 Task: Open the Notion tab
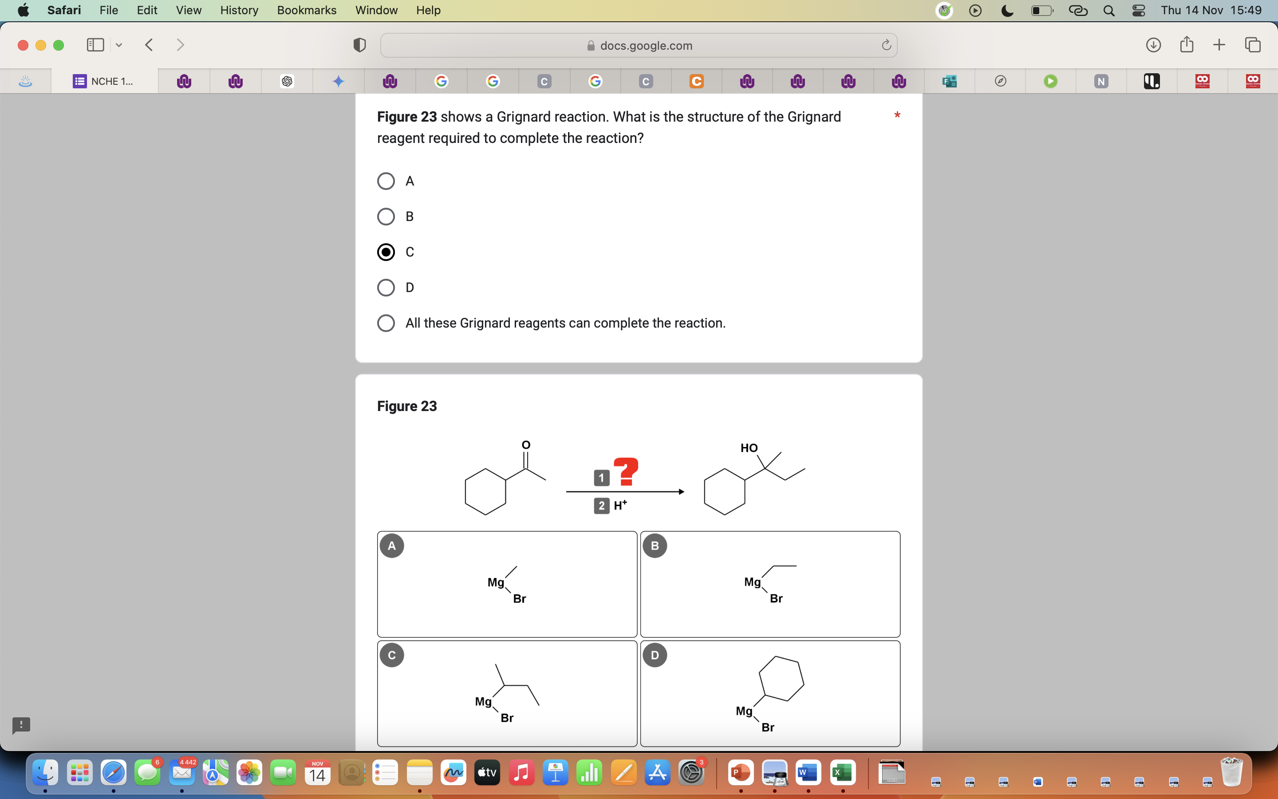coord(1101,81)
